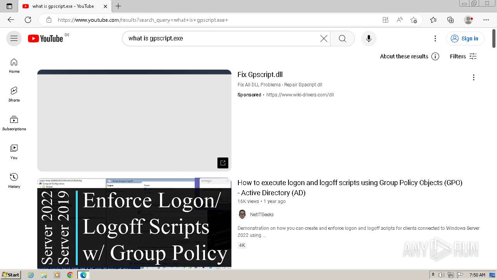Launch Internet Explorer from the taskbar
This screenshot has width=497, height=280.
click(31, 275)
